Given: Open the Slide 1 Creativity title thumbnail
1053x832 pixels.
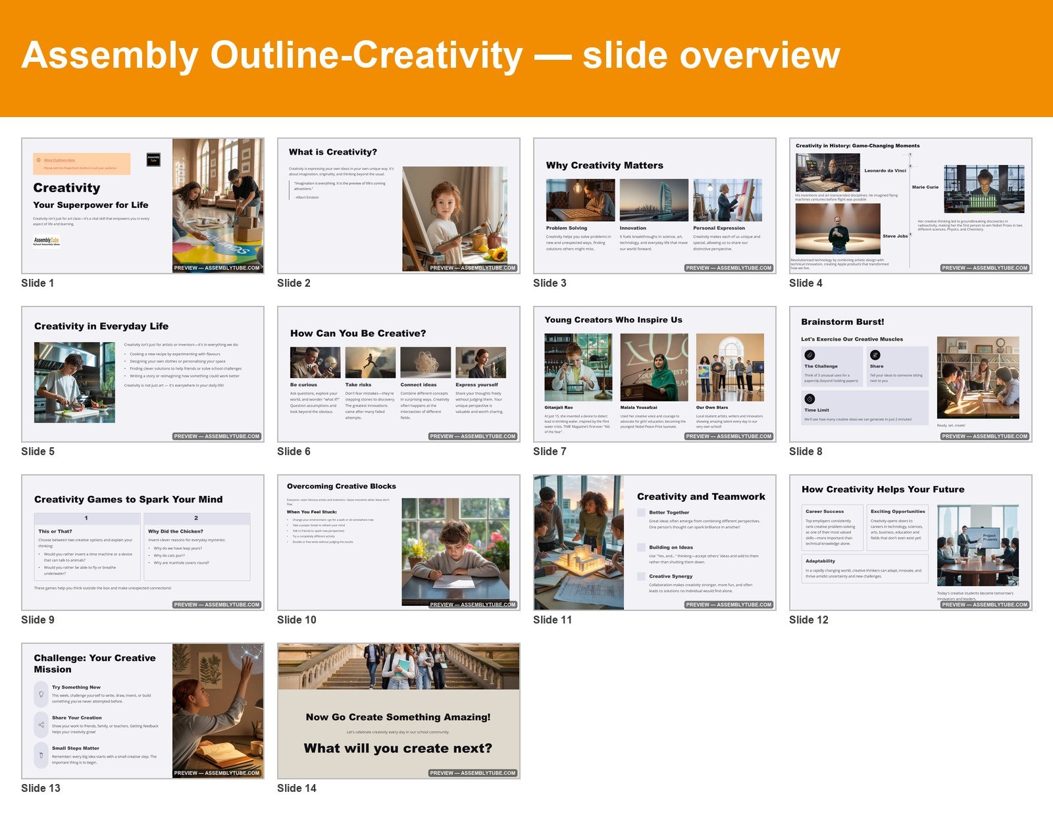Looking at the screenshot, I should pos(143,206).
